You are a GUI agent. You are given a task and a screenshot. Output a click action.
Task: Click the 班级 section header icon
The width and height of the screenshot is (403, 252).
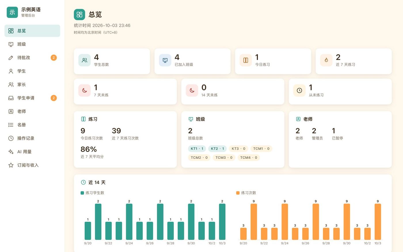click(191, 119)
